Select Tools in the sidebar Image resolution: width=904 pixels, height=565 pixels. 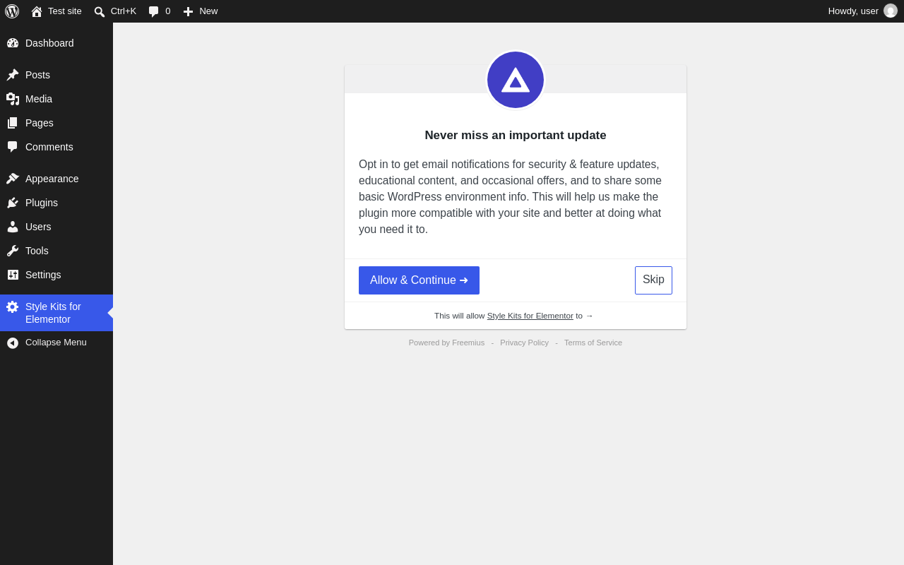click(56, 251)
